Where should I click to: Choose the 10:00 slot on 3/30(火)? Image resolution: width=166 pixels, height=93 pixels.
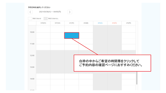[43, 35]
